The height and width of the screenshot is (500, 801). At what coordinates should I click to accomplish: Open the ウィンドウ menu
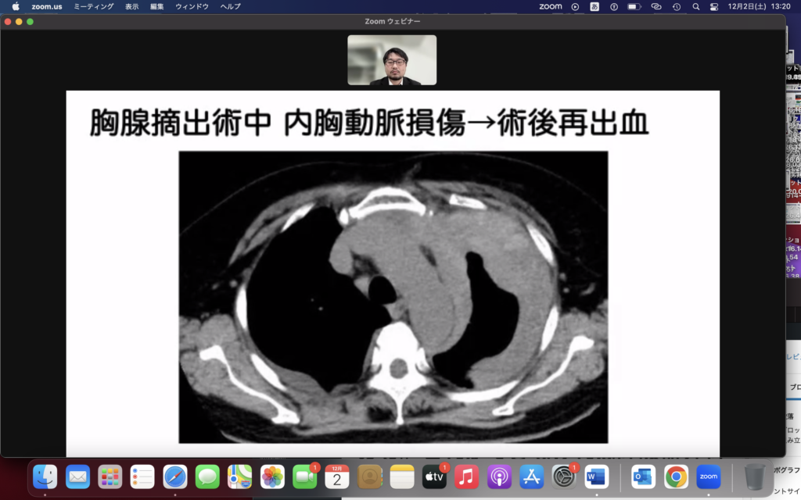[192, 6]
